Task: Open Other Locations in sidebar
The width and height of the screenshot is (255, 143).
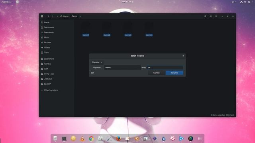Action: tap(51, 90)
